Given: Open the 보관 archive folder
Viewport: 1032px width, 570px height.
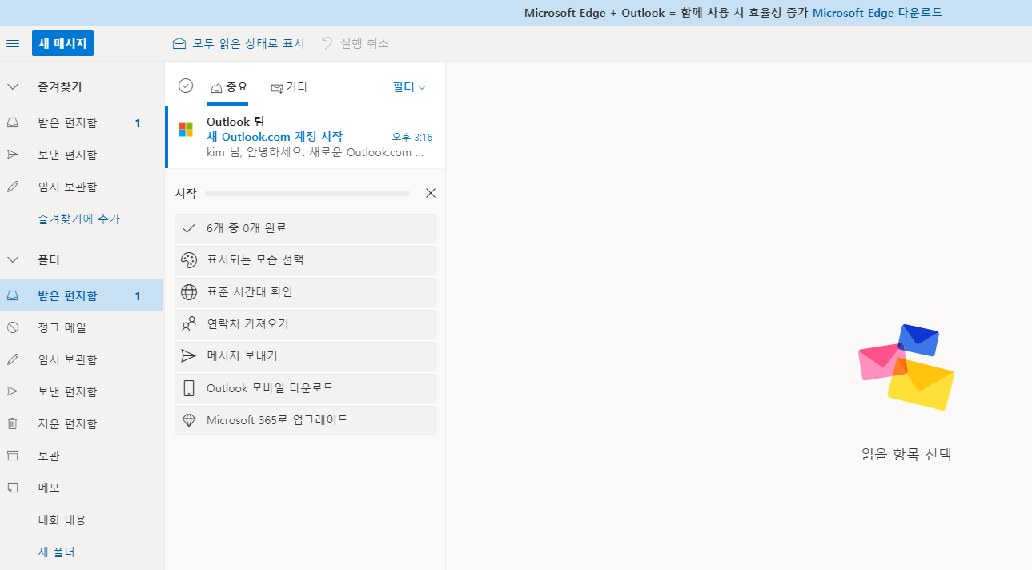Looking at the screenshot, I should pos(82,456).
